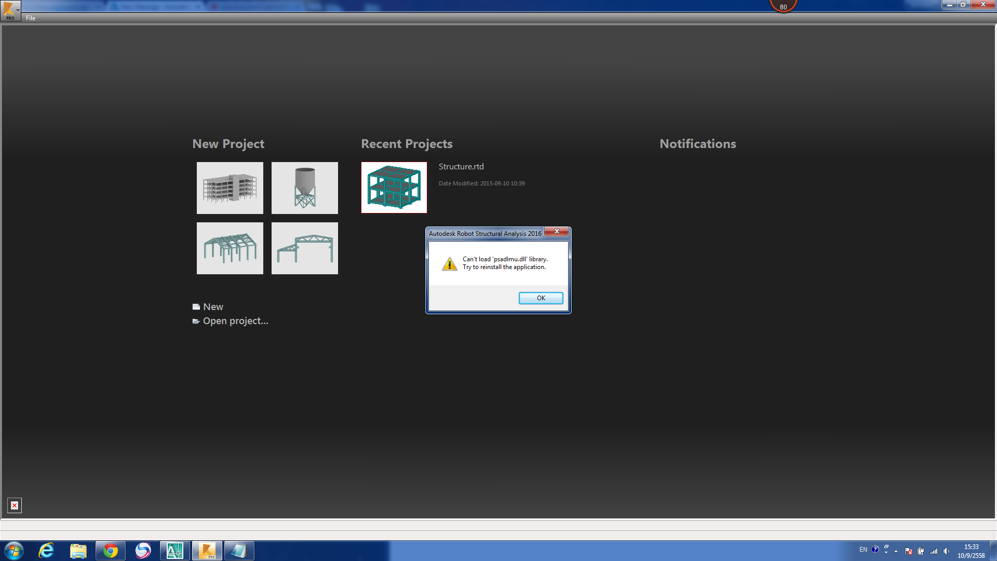997x561 pixels.
Task: Click the EN language indicator
Action: tap(863, 550)
